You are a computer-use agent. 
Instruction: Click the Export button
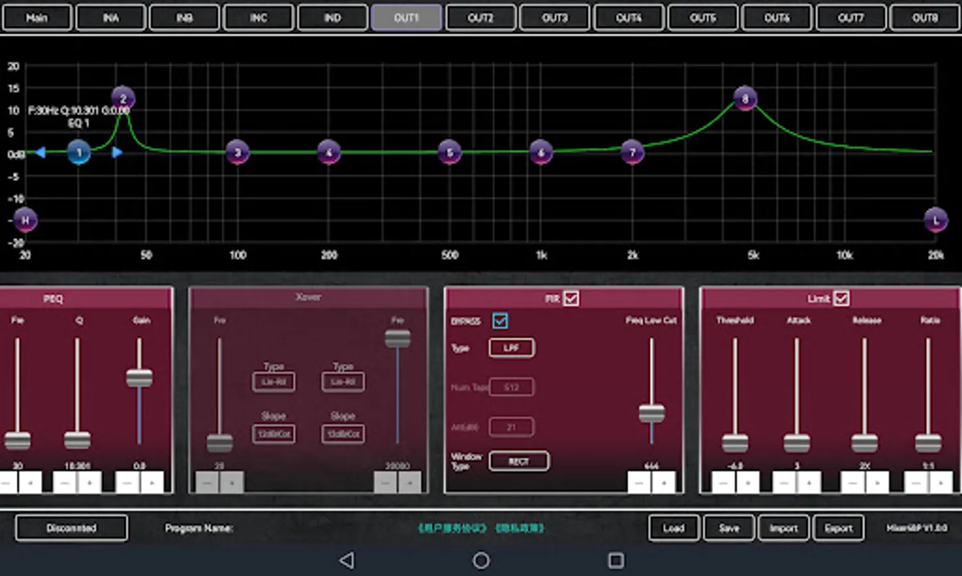838,528
